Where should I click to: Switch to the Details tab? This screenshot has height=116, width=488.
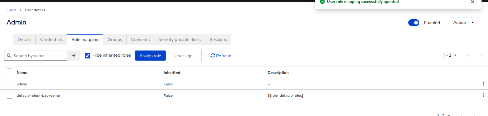25,39
